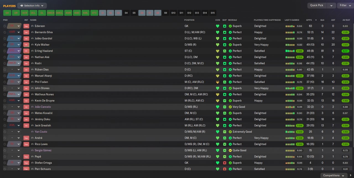Viewport: 354px width, 178px height.
Task: Select the DMCR position slot
Action: [51, 13]
